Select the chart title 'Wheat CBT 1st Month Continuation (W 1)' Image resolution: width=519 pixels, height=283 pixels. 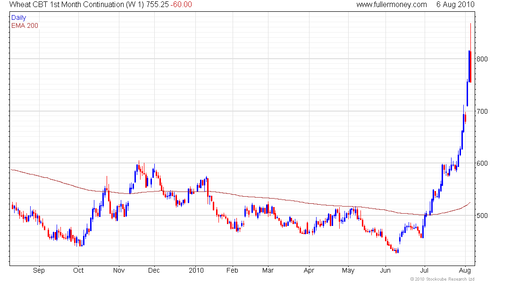point(76,5)
